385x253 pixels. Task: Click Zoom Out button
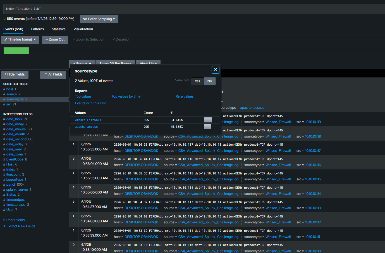click(x=55, y=40)
